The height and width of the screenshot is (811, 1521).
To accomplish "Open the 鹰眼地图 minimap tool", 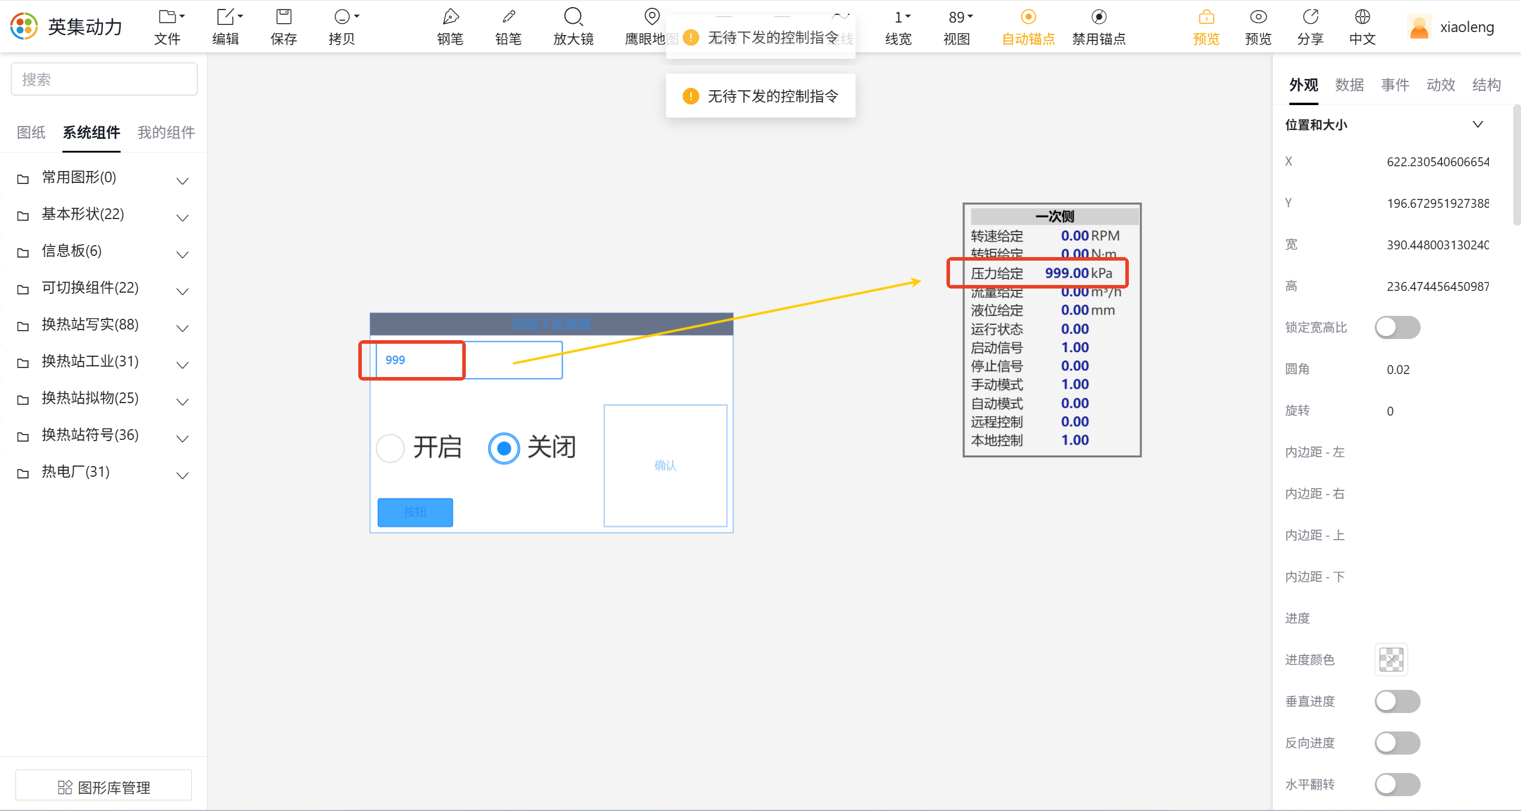I will tap(652, 16).
